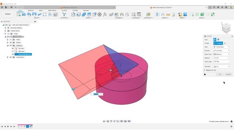234x132 pixels.
Task: Expand the Named Views node
Action: pyautogui.click(x=5, y=31)
